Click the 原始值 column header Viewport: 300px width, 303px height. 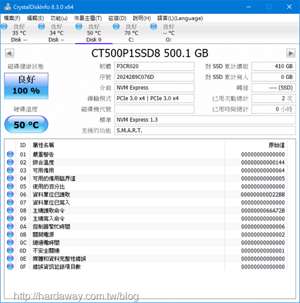[277, 145]
